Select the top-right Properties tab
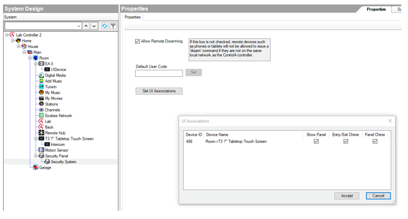This screenshot has width=408, height=219. [x=376, y=10]
